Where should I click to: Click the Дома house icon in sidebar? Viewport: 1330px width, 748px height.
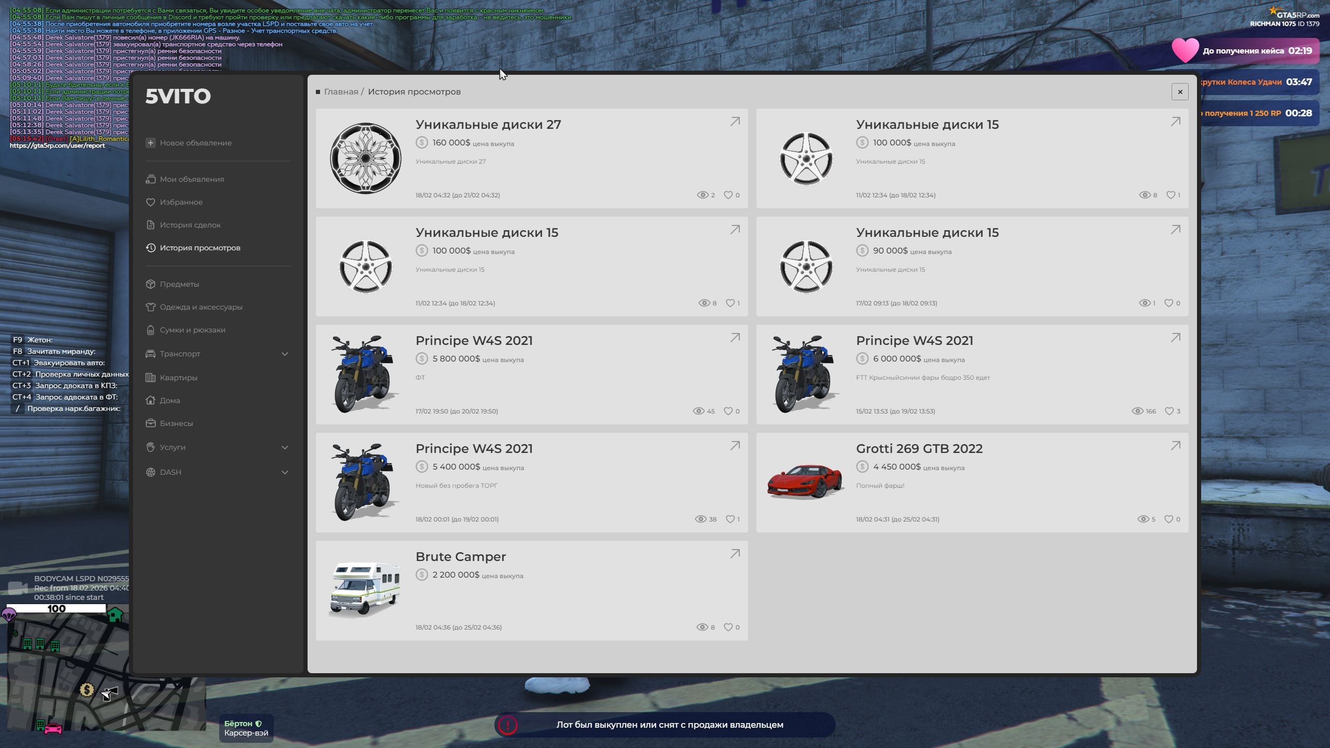(151, 400)
